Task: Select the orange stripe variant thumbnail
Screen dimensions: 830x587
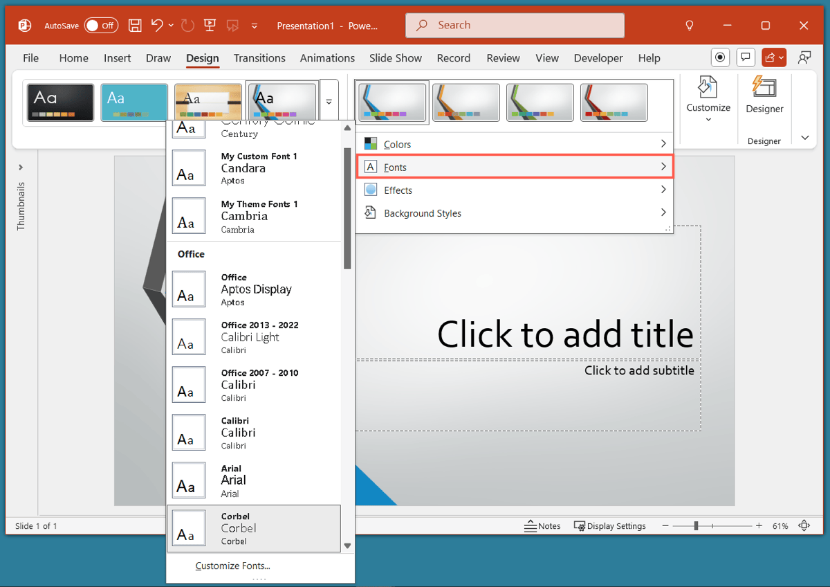Action: tap(466, 102)
